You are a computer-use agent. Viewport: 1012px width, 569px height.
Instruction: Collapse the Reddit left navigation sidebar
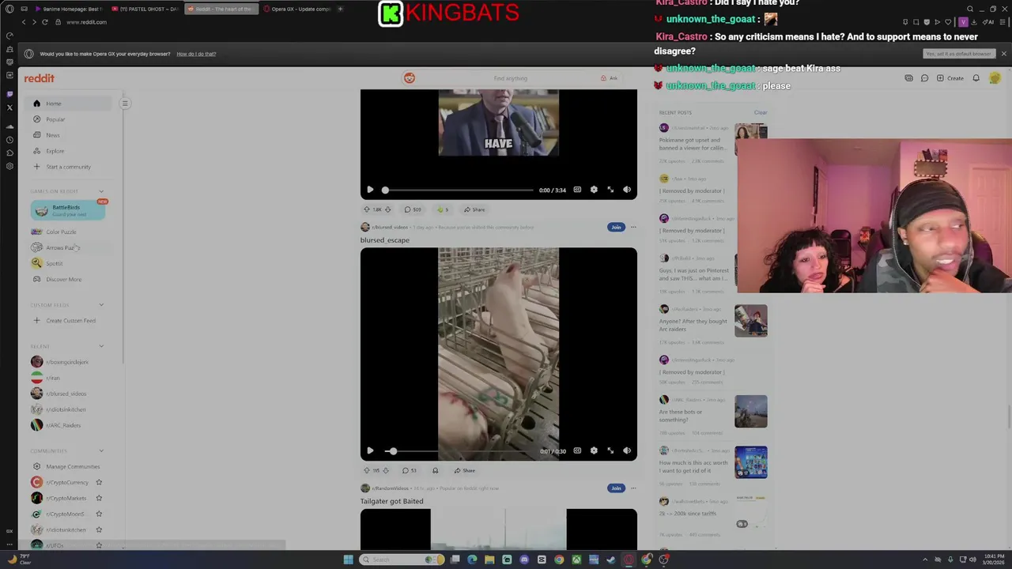(124, 104)
